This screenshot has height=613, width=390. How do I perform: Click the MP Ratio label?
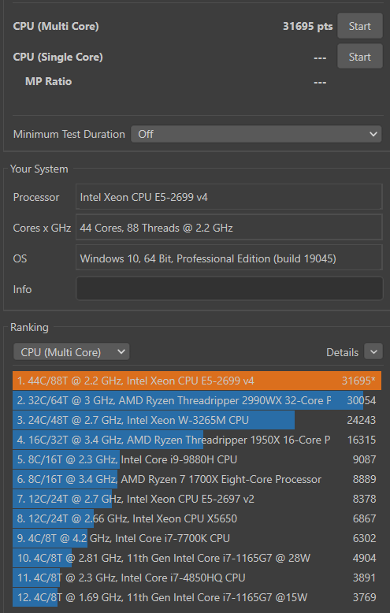point(49,81)
